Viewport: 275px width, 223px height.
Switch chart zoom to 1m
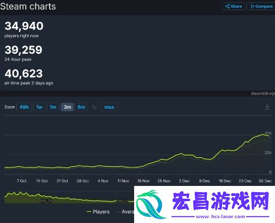click(53, 107)
